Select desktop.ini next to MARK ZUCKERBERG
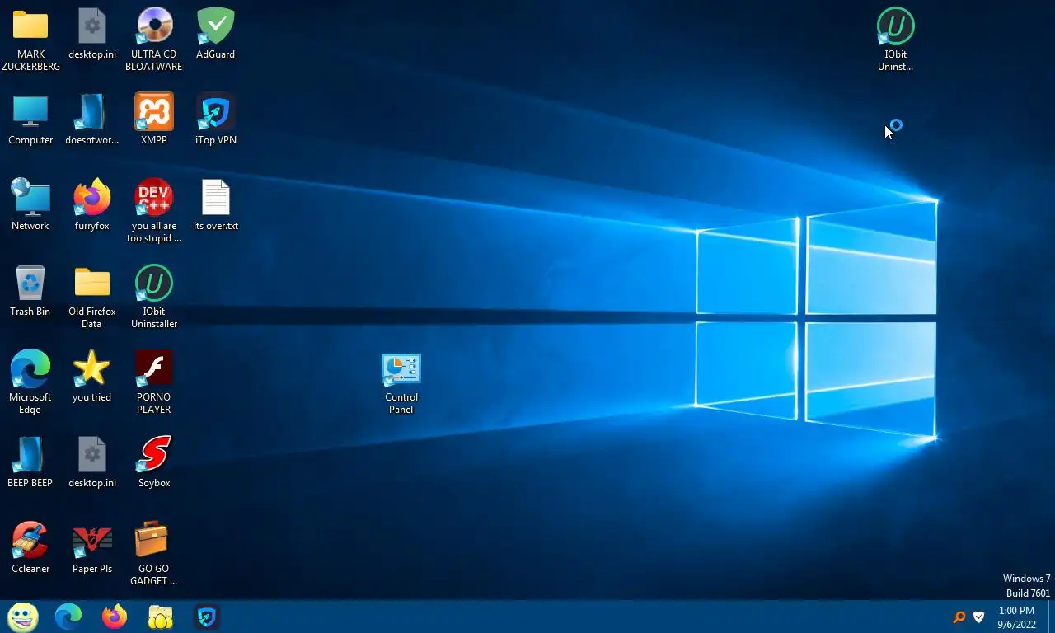The height and width of the screenshot is (633, 1055). point(91,26)
